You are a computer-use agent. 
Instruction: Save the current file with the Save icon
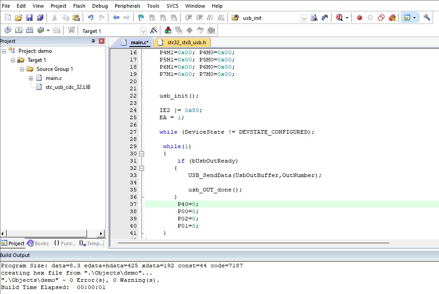tap(29, 18)
